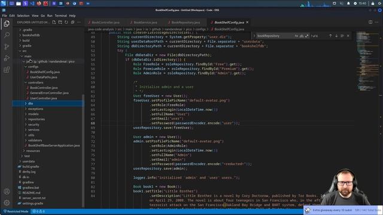
Task: Open editor more actions ellipsis
Action: (x=376, y=22)
